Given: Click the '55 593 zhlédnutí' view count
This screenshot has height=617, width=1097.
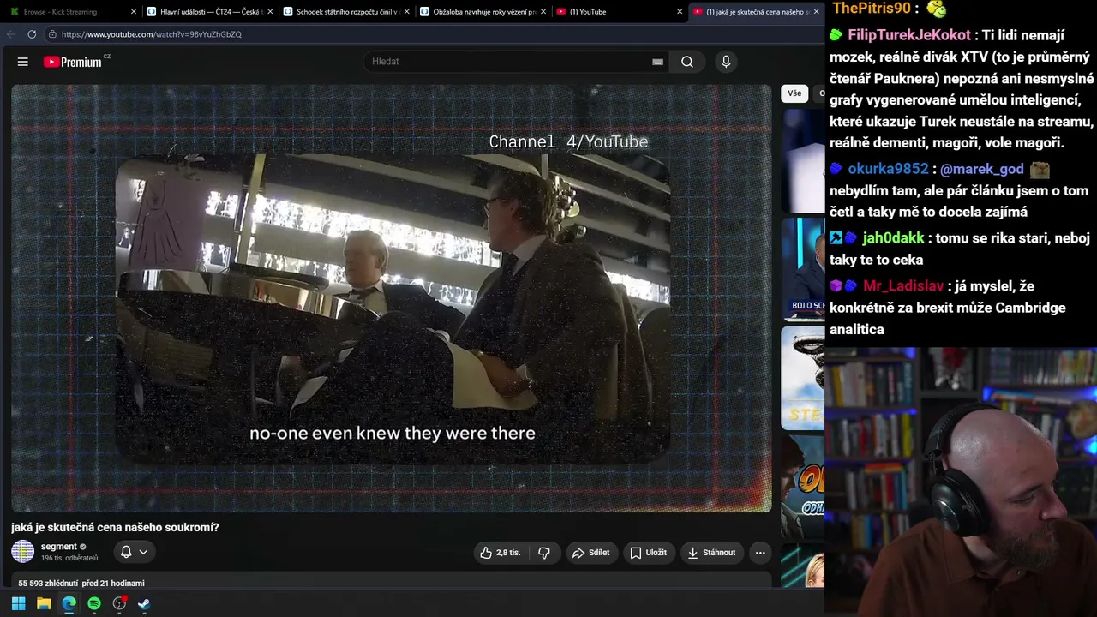Looking at the screenshot, I should coord(48,584).
